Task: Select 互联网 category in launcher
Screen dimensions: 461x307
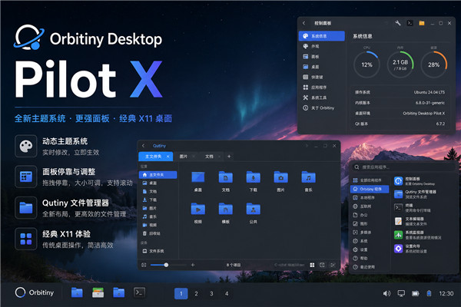Action: [370, 206]
